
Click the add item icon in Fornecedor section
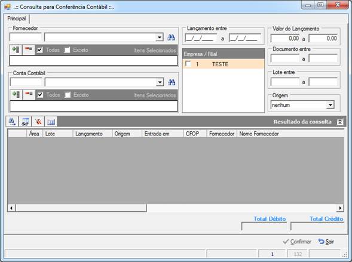(x=16, y=50)
